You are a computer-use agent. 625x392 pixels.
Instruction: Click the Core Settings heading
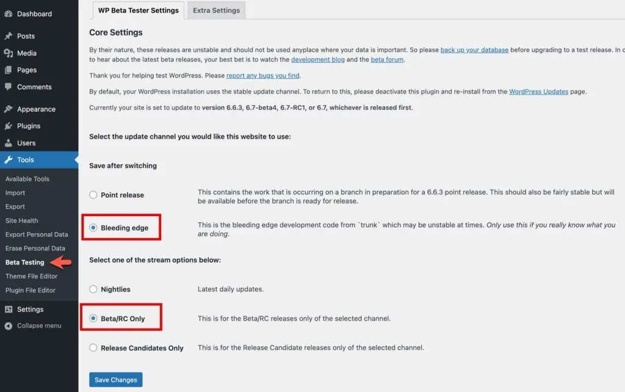tap(115, 32)
